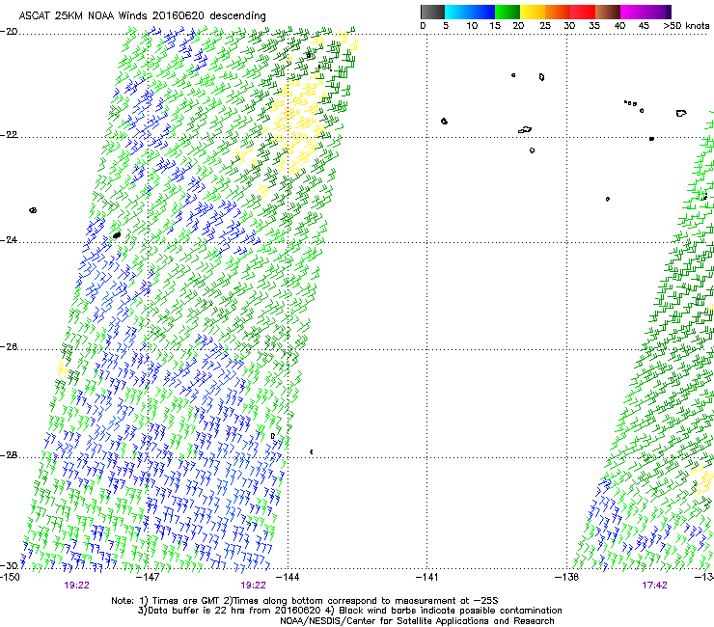This screenshot has width=714, height=627.
Task: Select the orange 25-30 knots legend color
Action: (558, 12)
